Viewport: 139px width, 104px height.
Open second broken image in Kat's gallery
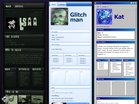point(118,88)
